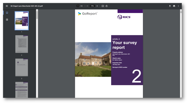Open page 1 thumbnail
This screenshot has width=188, height=104.
(22, 21)
